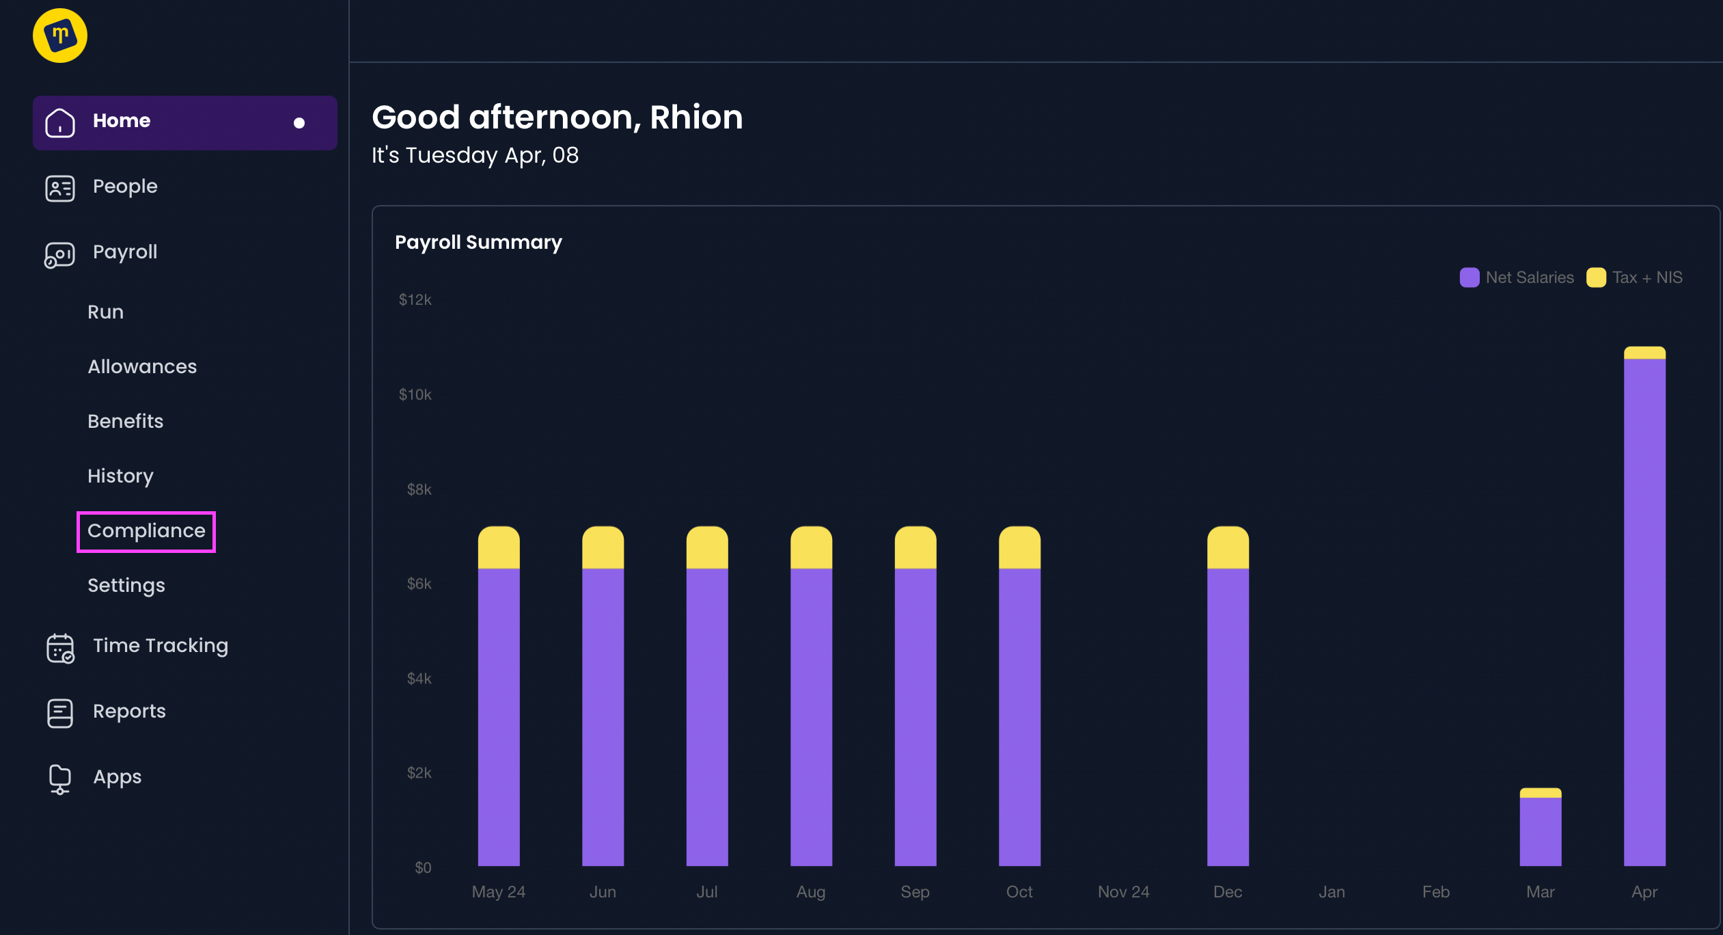This screenshot has width=1723, height=935.
Task: Open People via its ID card icon
Action: 60,188
